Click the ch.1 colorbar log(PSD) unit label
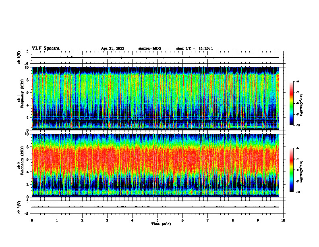The height and width of the screenshot is (247, 319). coord(302,105)
